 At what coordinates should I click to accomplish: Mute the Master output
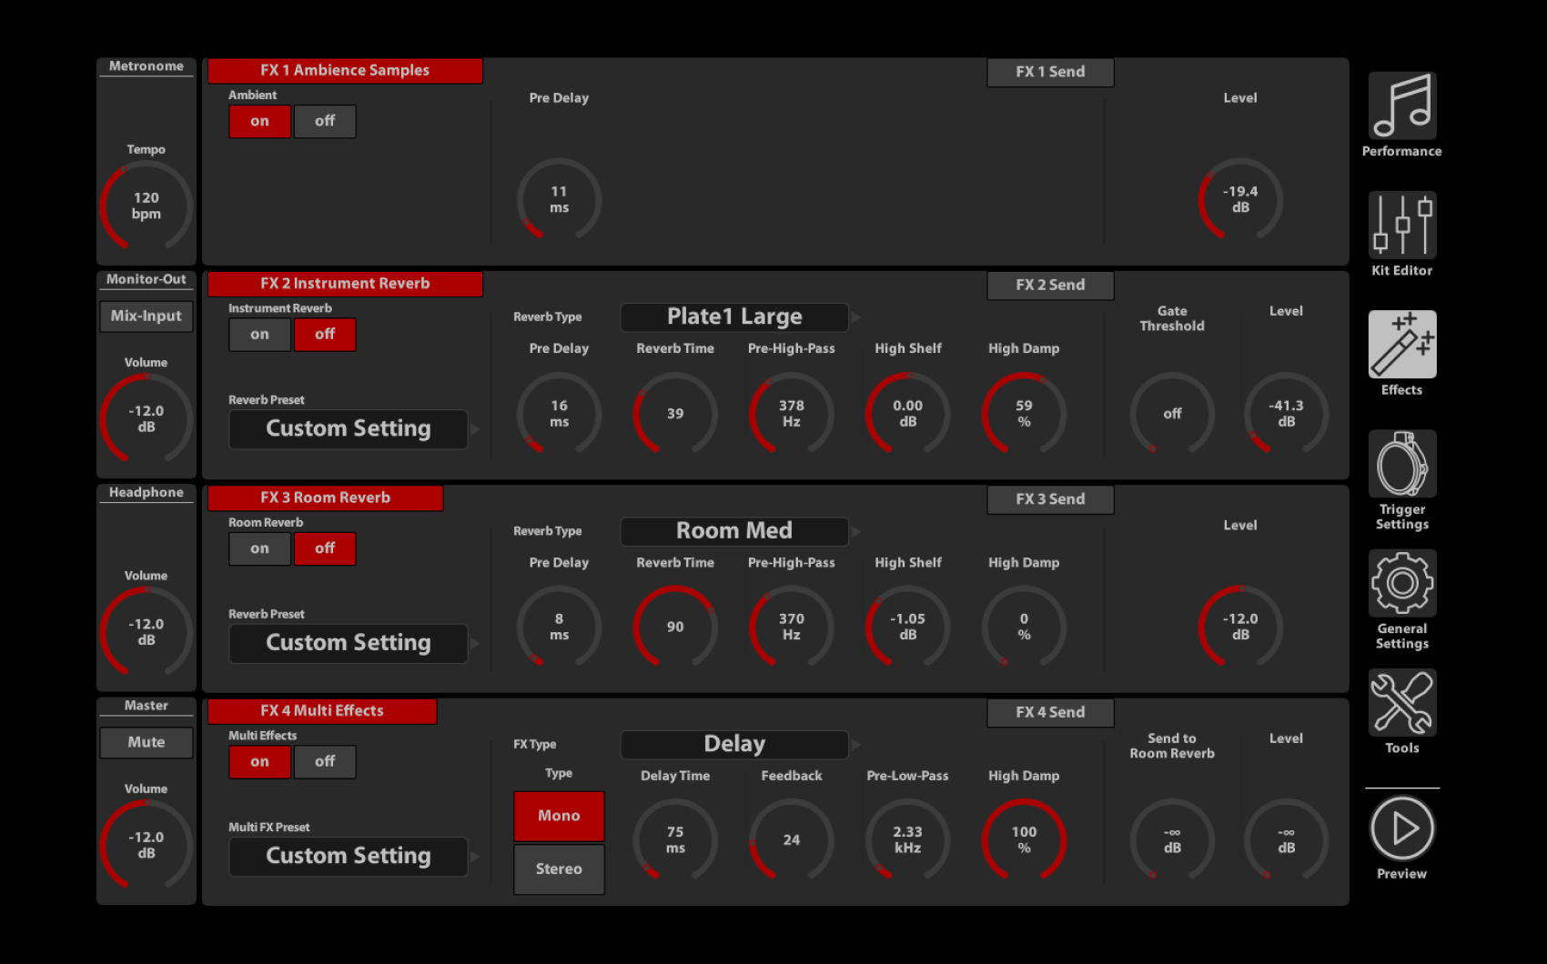pyautogui.click(x=146, y=742)
